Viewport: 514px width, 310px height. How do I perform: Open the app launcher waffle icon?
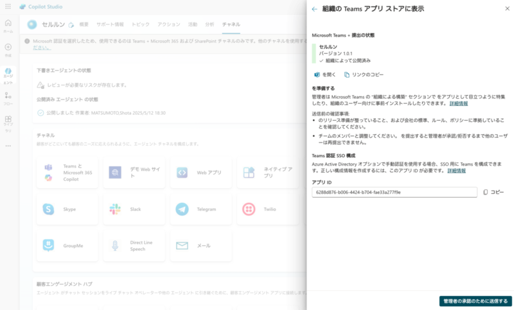(x=8, y=6)
